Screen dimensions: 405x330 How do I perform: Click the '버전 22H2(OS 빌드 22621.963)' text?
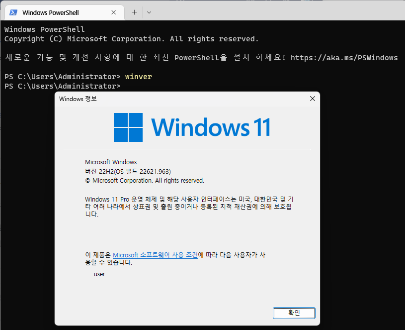128,171
